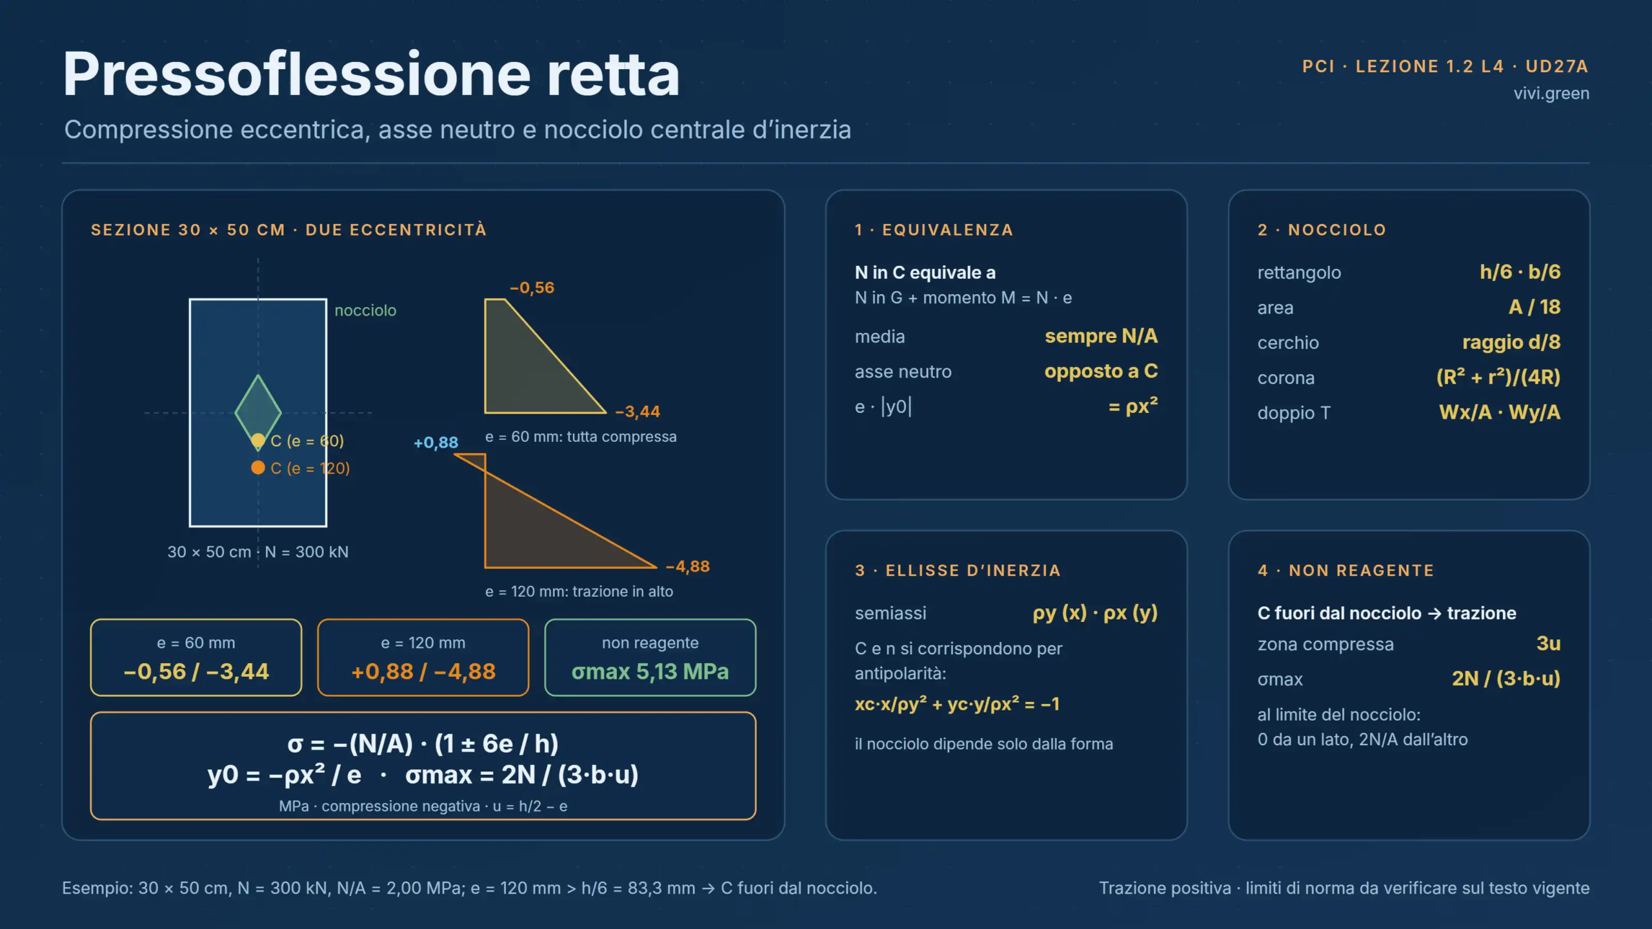Click formula line 'y0 = −ρx² / e'
The height and width of the screenshot is (929, 1652).
pos(284,775)
